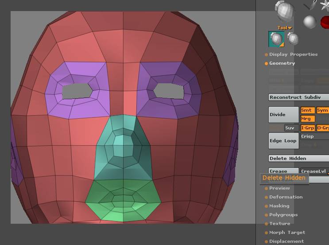329x245 pixels.
Task: Click the Edge Loop button
Action: point(283,141)
